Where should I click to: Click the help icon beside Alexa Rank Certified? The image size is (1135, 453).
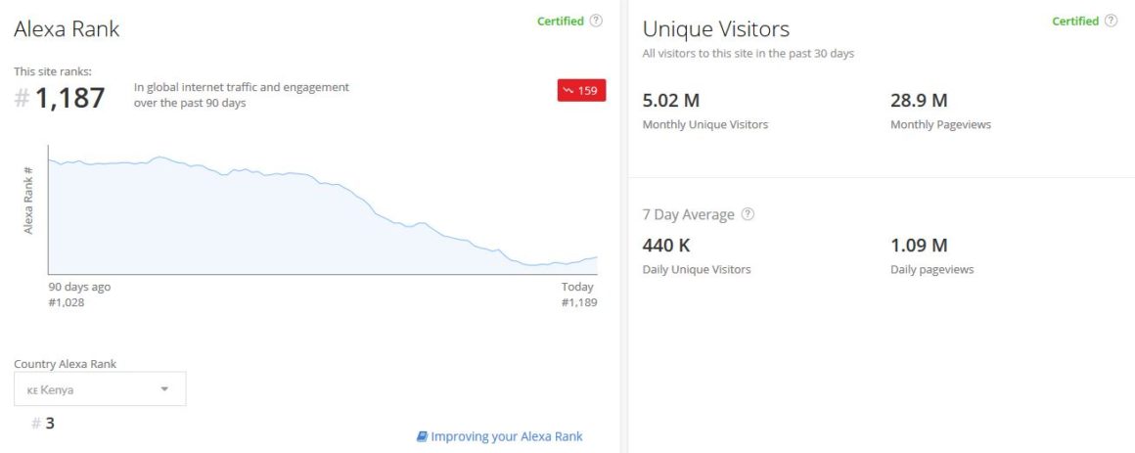596,21
